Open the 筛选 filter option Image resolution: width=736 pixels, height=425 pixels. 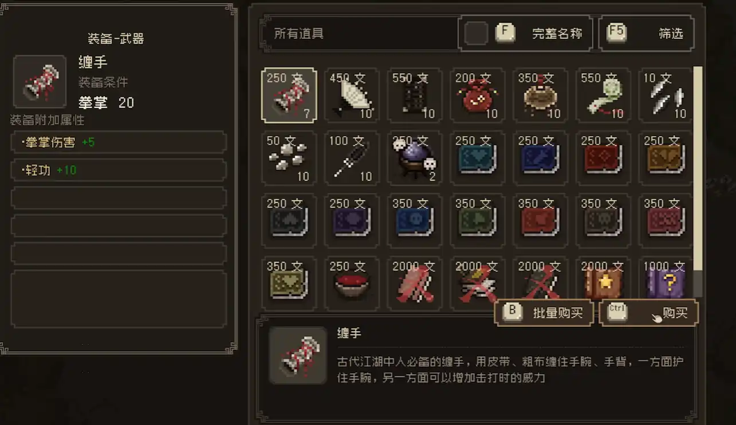pos(646,33)
